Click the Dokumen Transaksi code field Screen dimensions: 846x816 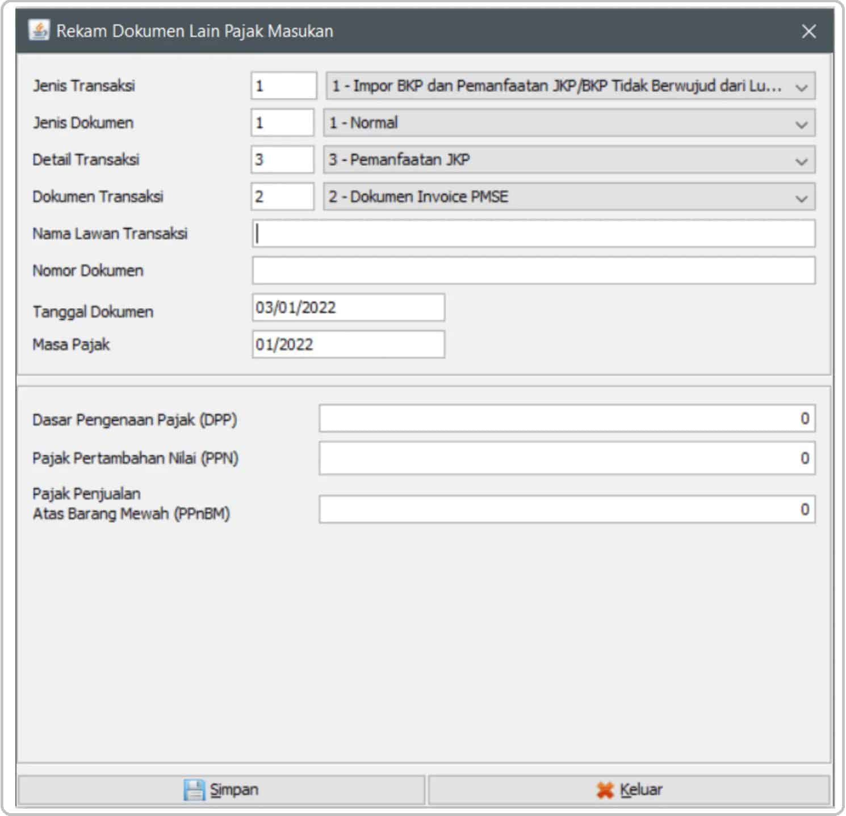point(283,197)
